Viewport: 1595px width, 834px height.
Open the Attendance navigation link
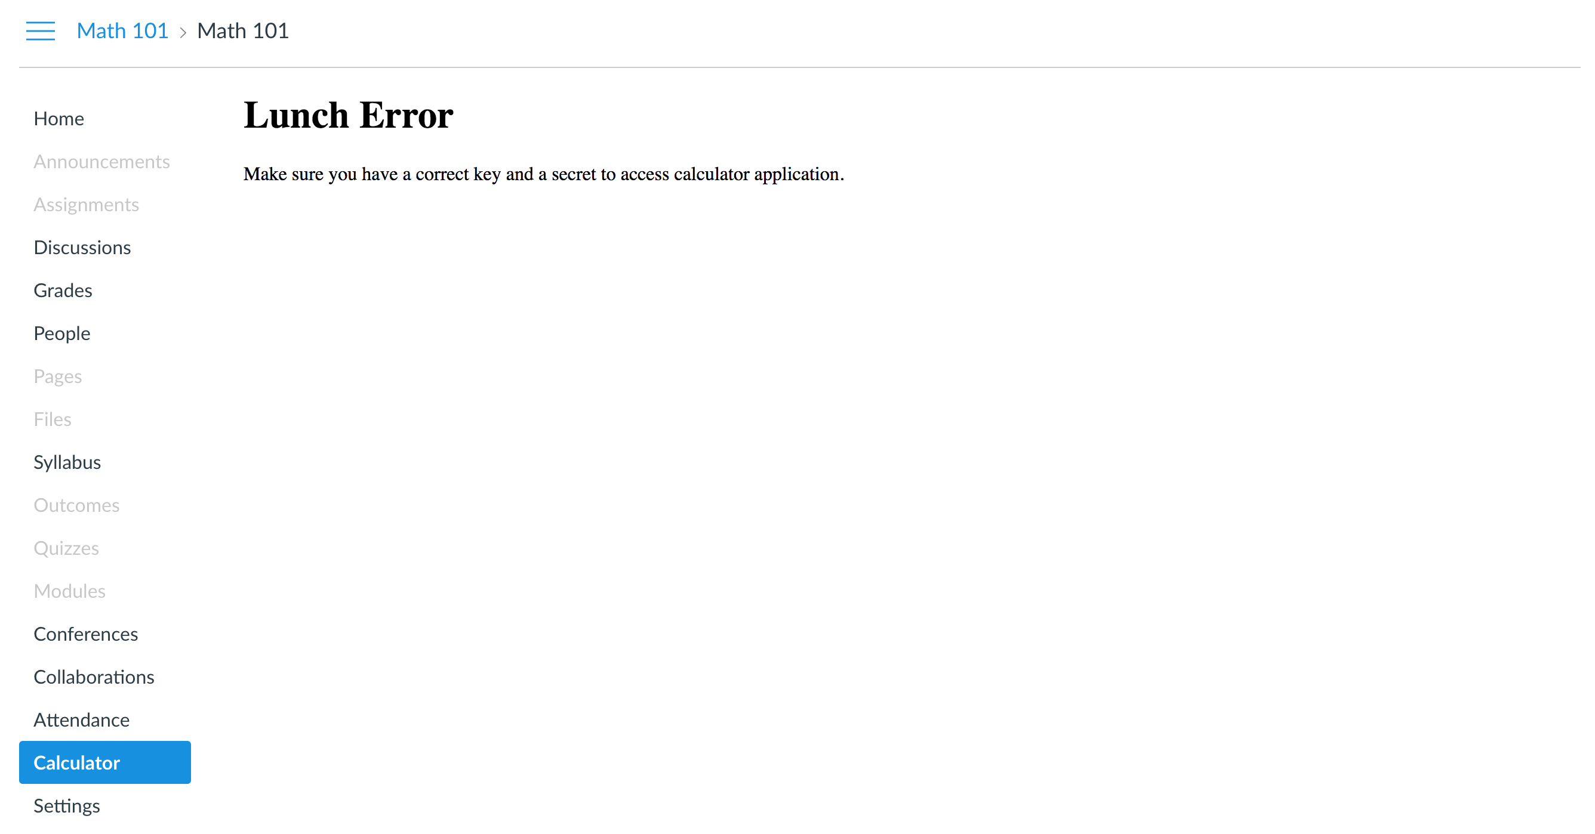(82, 720)
